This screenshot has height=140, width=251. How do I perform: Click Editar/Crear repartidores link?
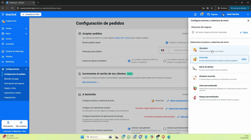[x=178, y=108]
